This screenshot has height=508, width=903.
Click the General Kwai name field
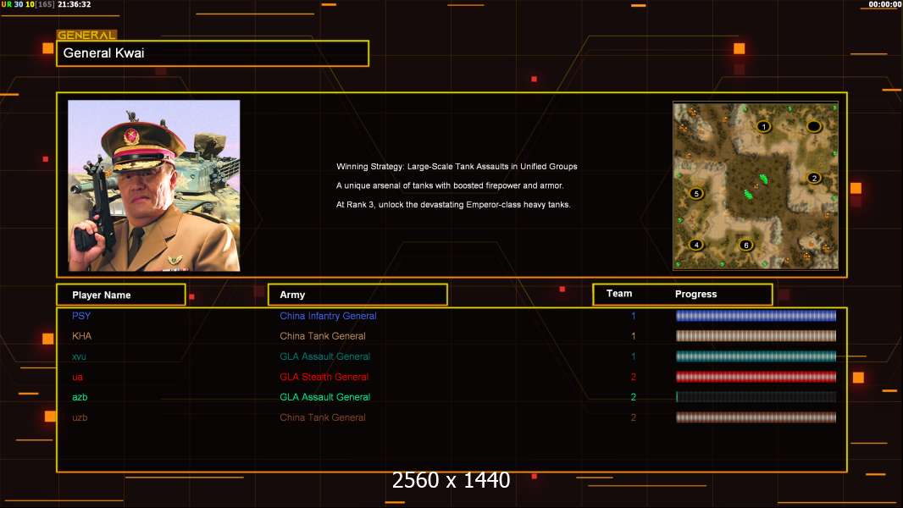(213, 53)
